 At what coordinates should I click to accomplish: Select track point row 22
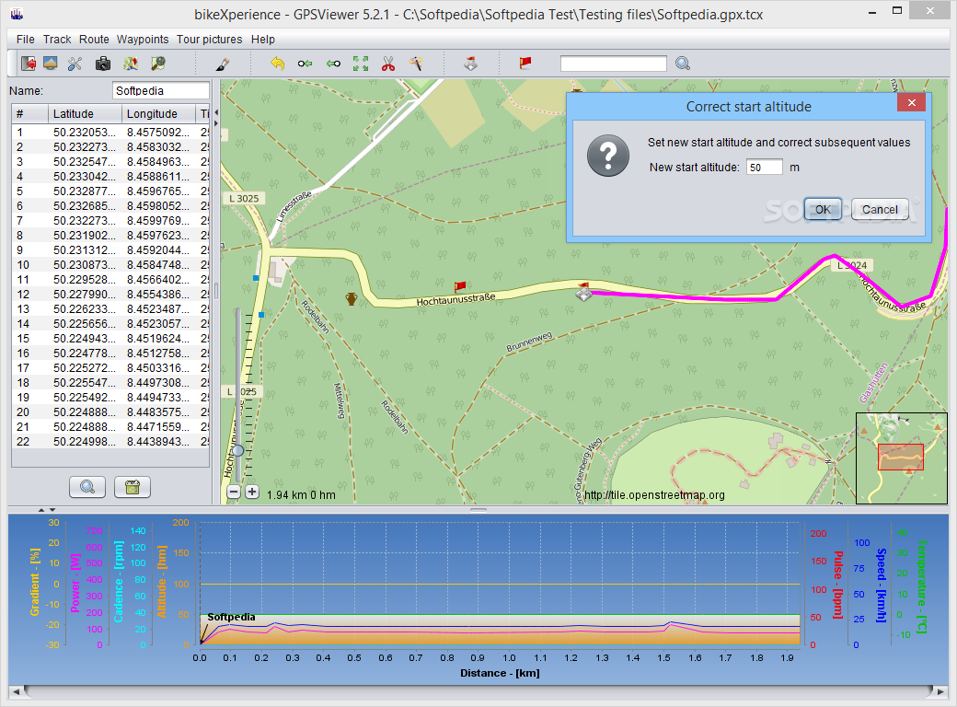(110, 442)
